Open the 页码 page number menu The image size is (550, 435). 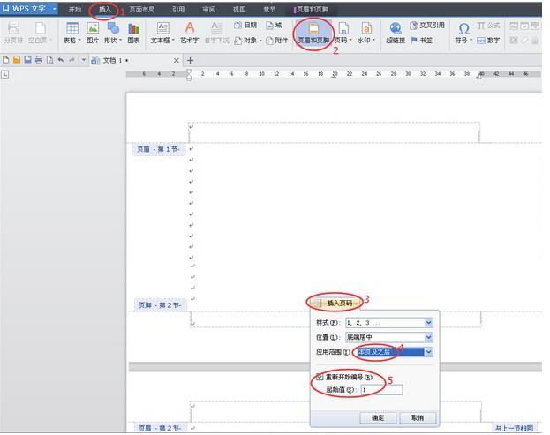click(343, 33)
